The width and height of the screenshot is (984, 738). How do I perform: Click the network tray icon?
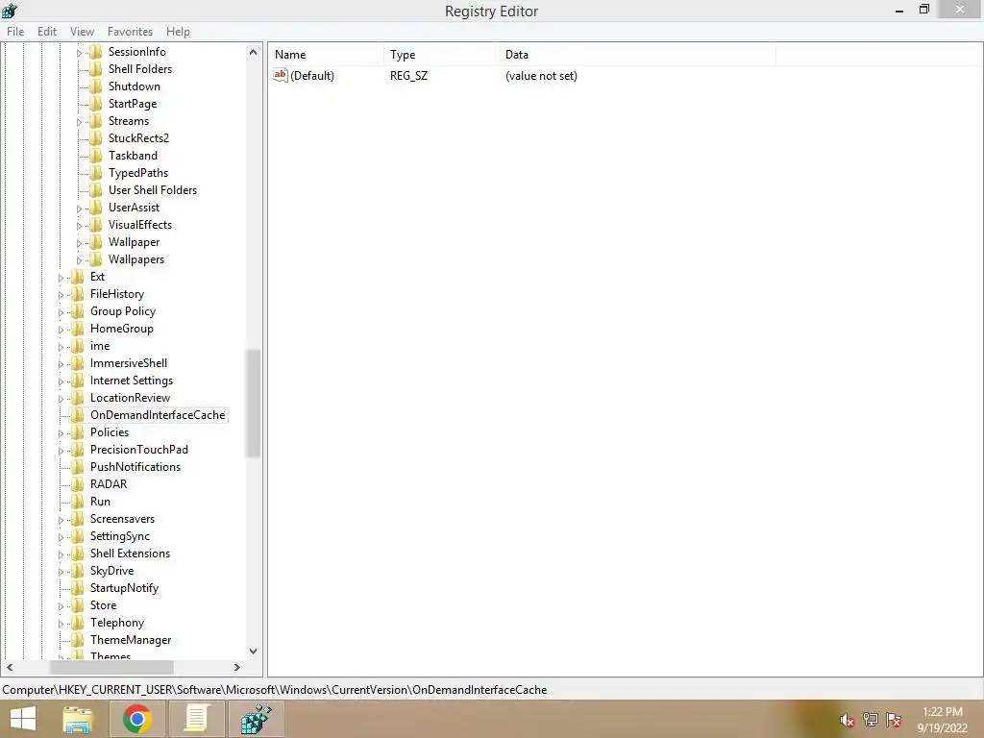(871, 720)
